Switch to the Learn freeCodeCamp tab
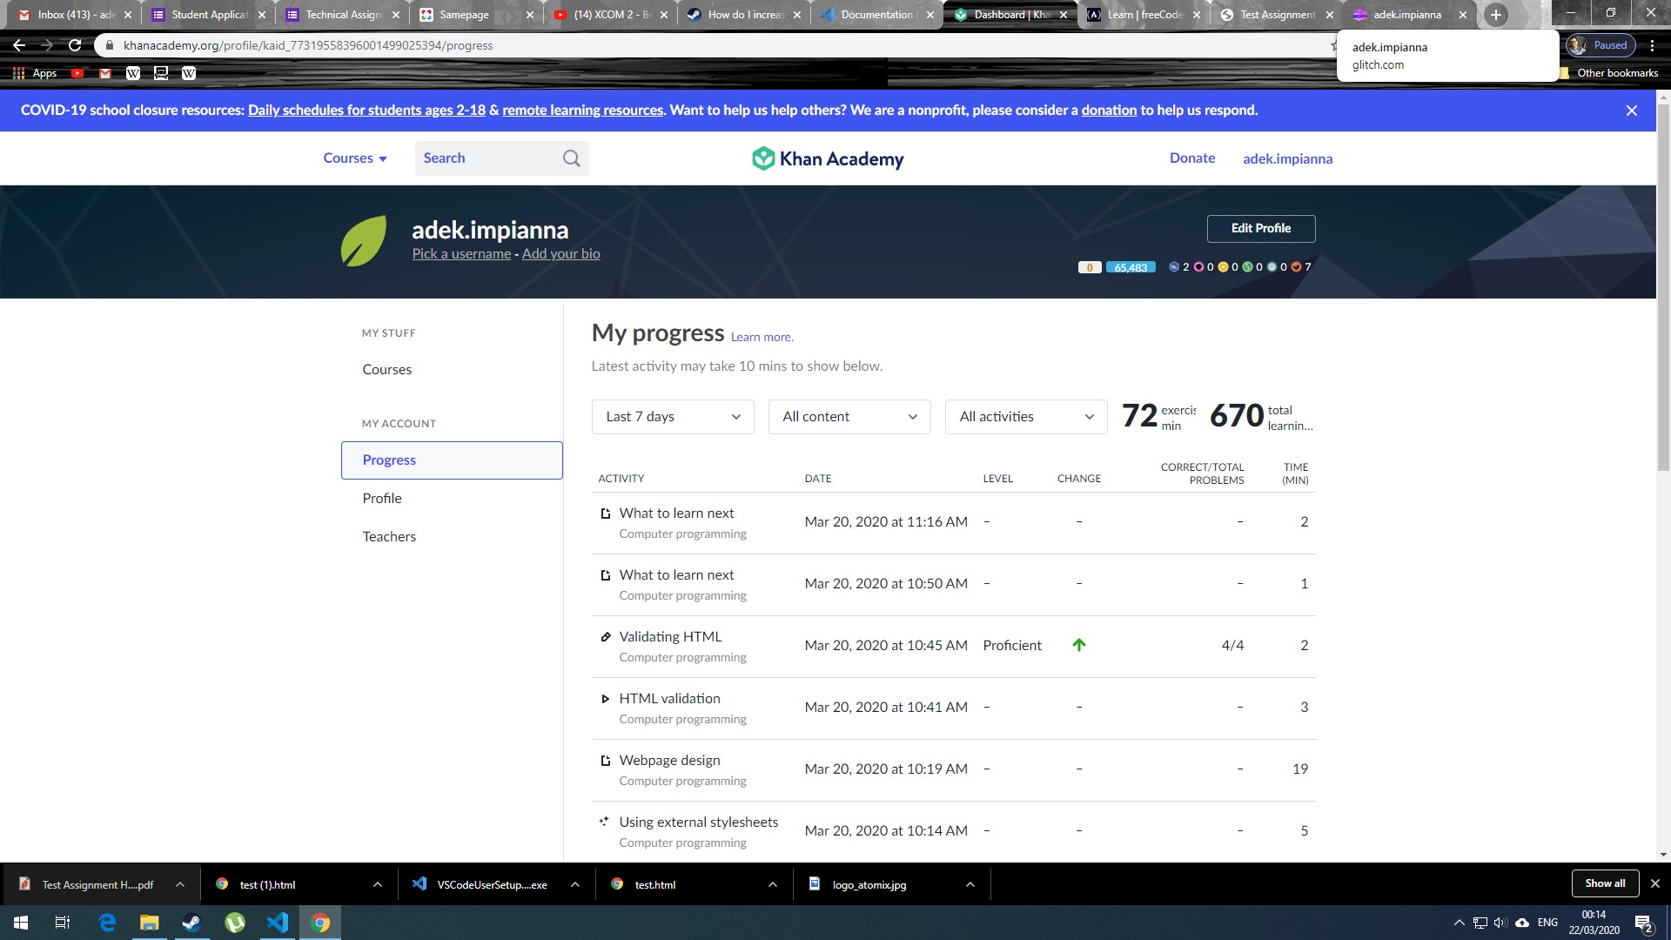This screenshot has width=1671, height=940. (1144, 15)
